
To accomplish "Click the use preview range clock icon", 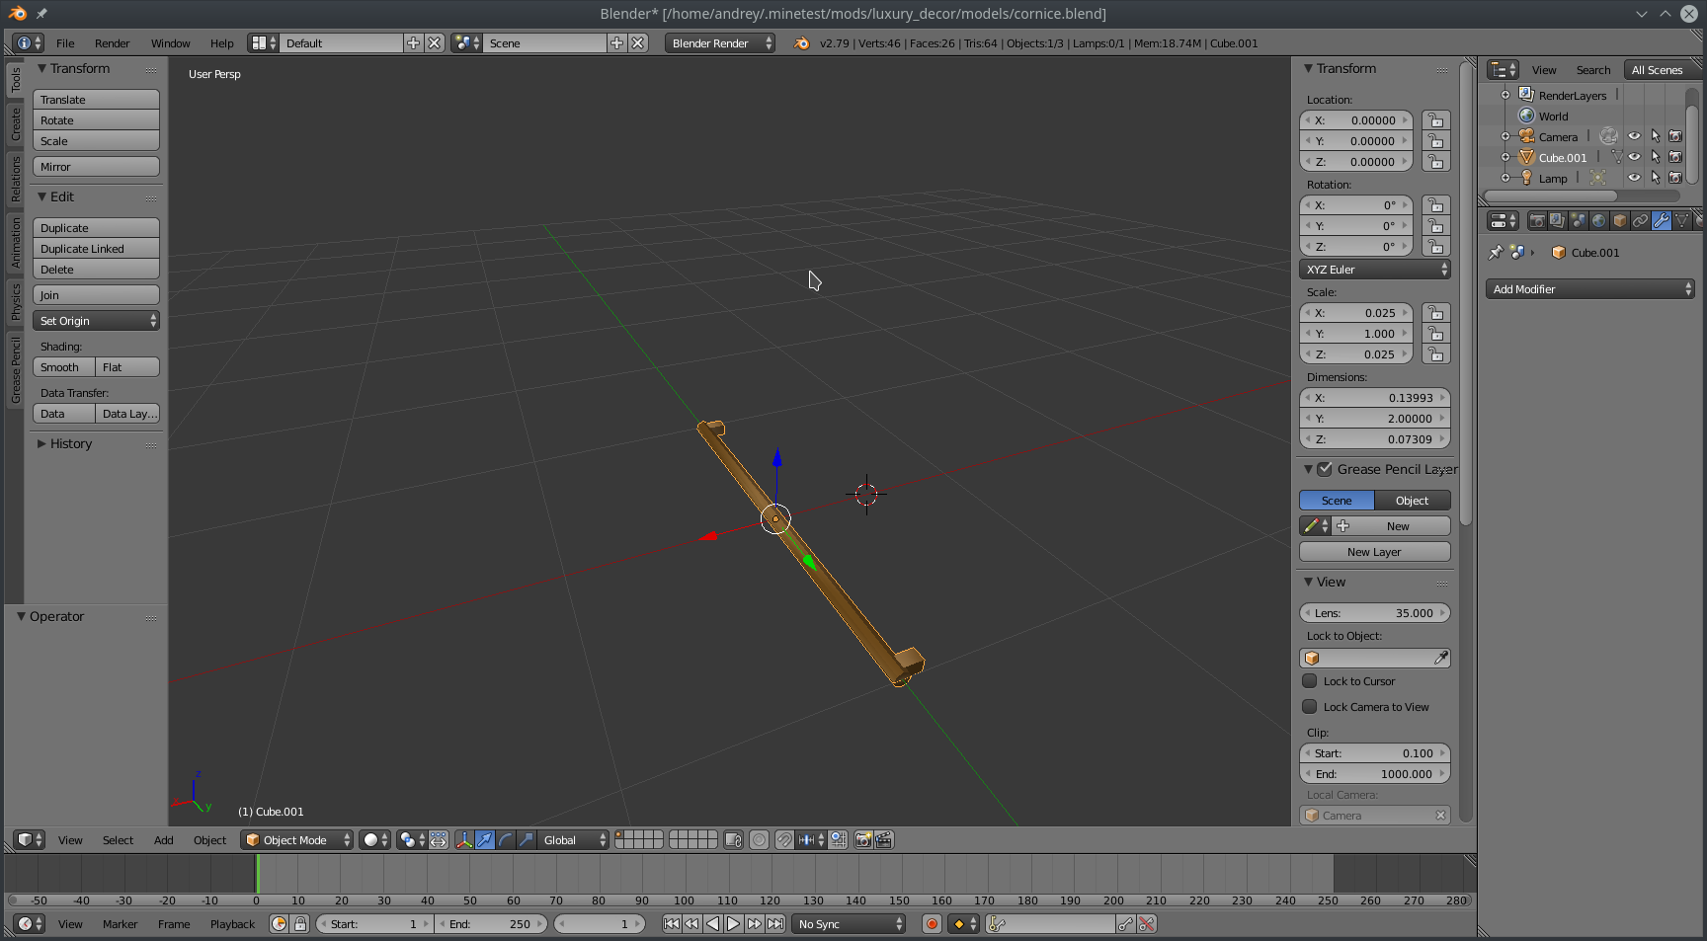I will coord(280,924).
